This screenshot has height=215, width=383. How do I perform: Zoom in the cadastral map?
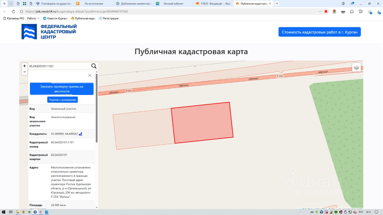click(x=25, y=66)
